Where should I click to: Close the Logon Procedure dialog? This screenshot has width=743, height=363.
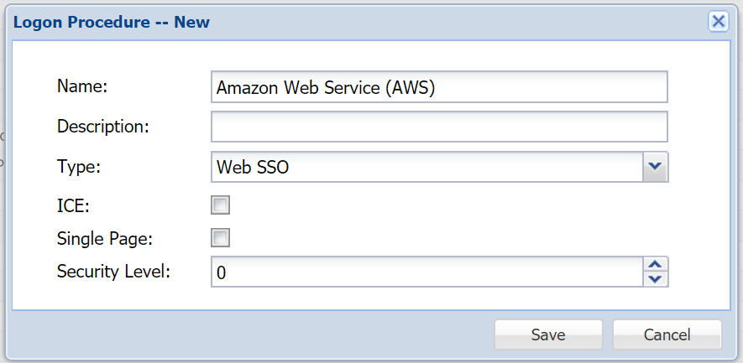(718, 22)
